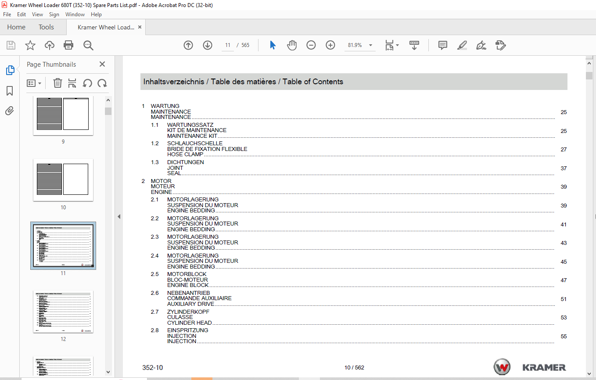
Task: Close the Page Thumbnails panel
Action: pyautogui.click(x=102, y=64)
